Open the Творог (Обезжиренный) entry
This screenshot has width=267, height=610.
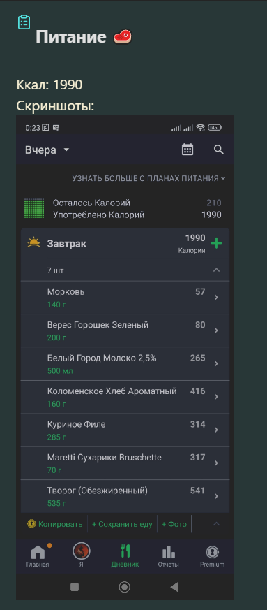click(125, 496)
